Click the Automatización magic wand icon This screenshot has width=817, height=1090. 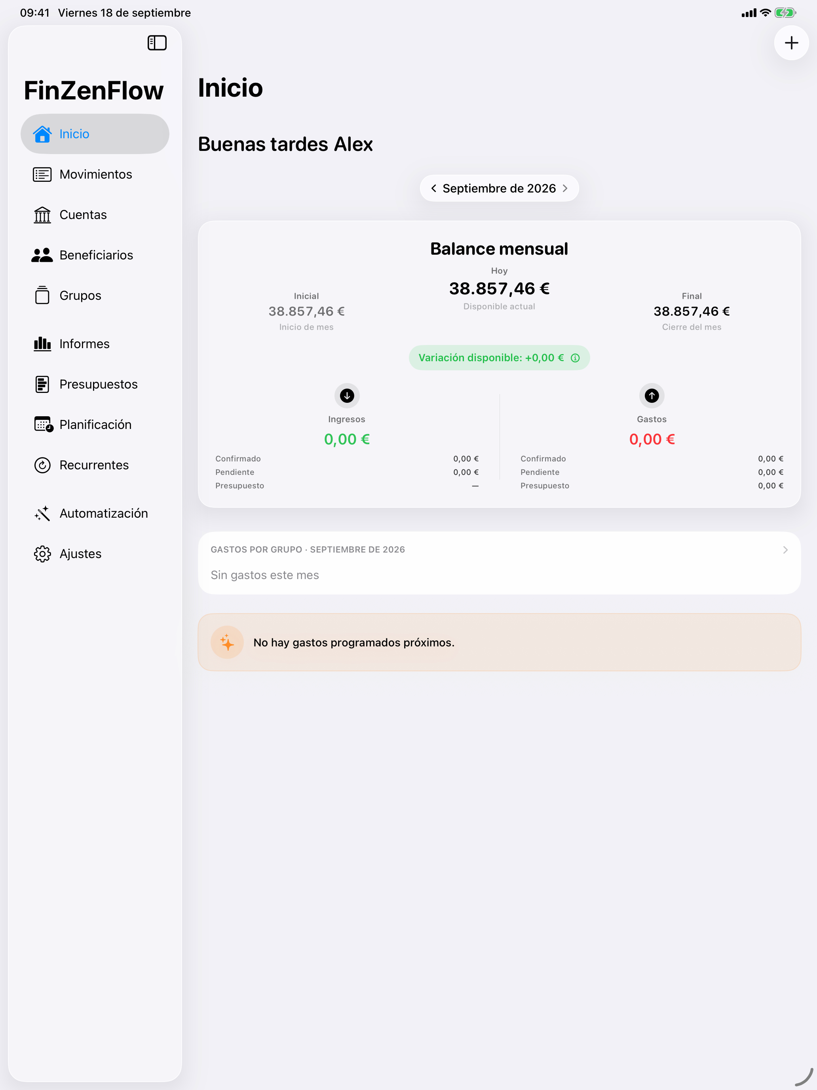(42, 513)
